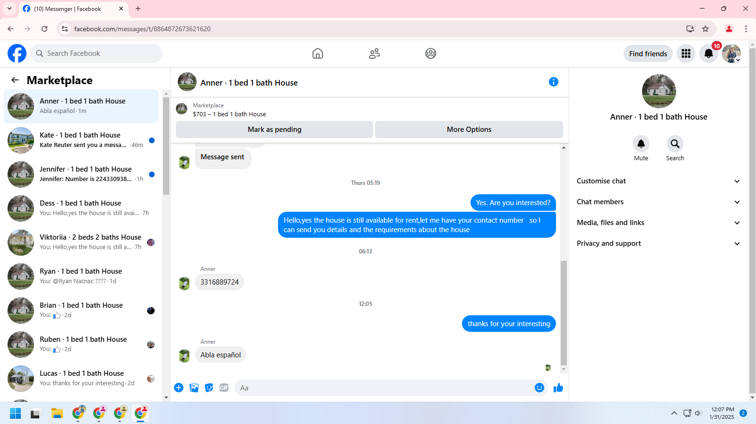This screenshot has width=756, height=424.
Task: Open the volume control in system tray
Action: point(698,414)
